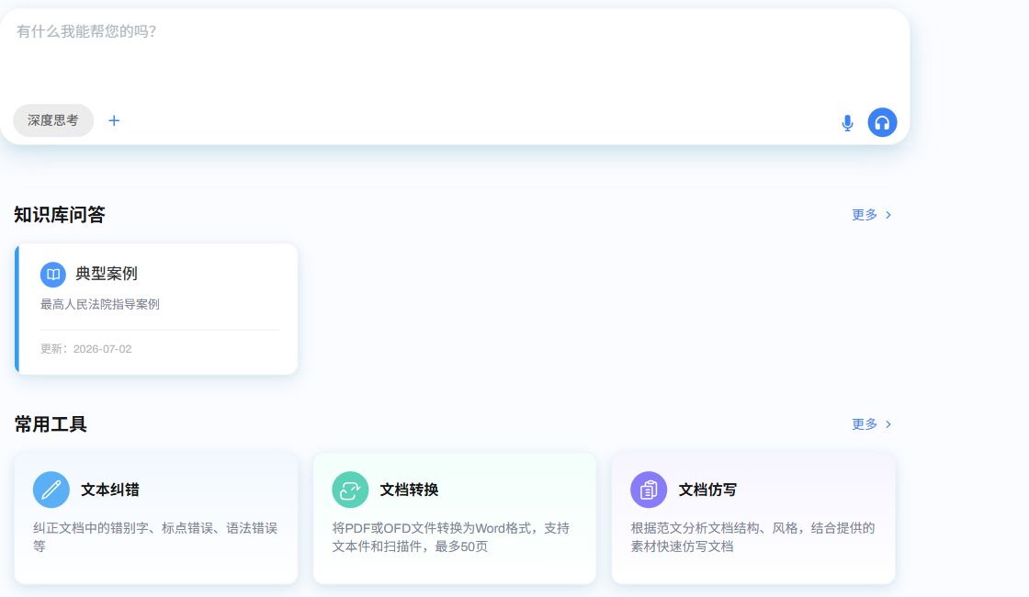Click chevron next to 常用工具 更多
The width and height of the screenshot is (1029, 597).
(x=888, y=423)
